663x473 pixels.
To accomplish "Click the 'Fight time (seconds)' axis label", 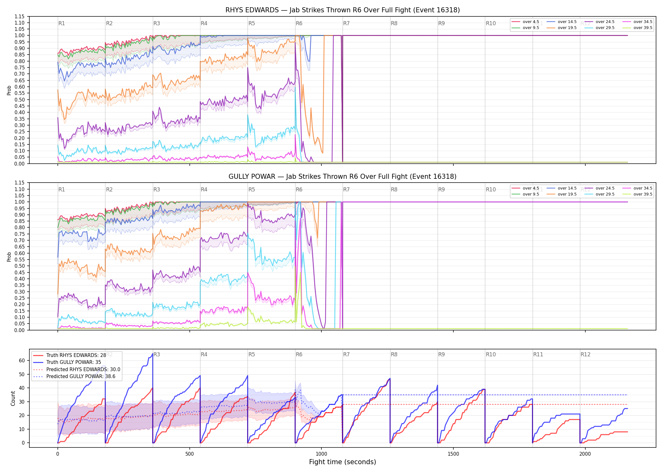I will point(343,462).
